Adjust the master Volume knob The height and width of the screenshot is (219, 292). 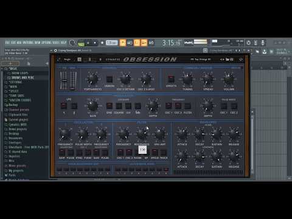pyautogui.click(x=229, y=79)
